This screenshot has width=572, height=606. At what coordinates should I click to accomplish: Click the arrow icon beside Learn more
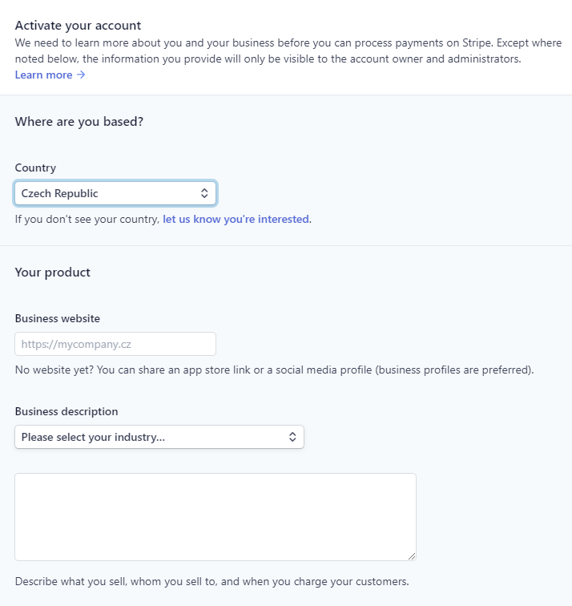(81, 75)
